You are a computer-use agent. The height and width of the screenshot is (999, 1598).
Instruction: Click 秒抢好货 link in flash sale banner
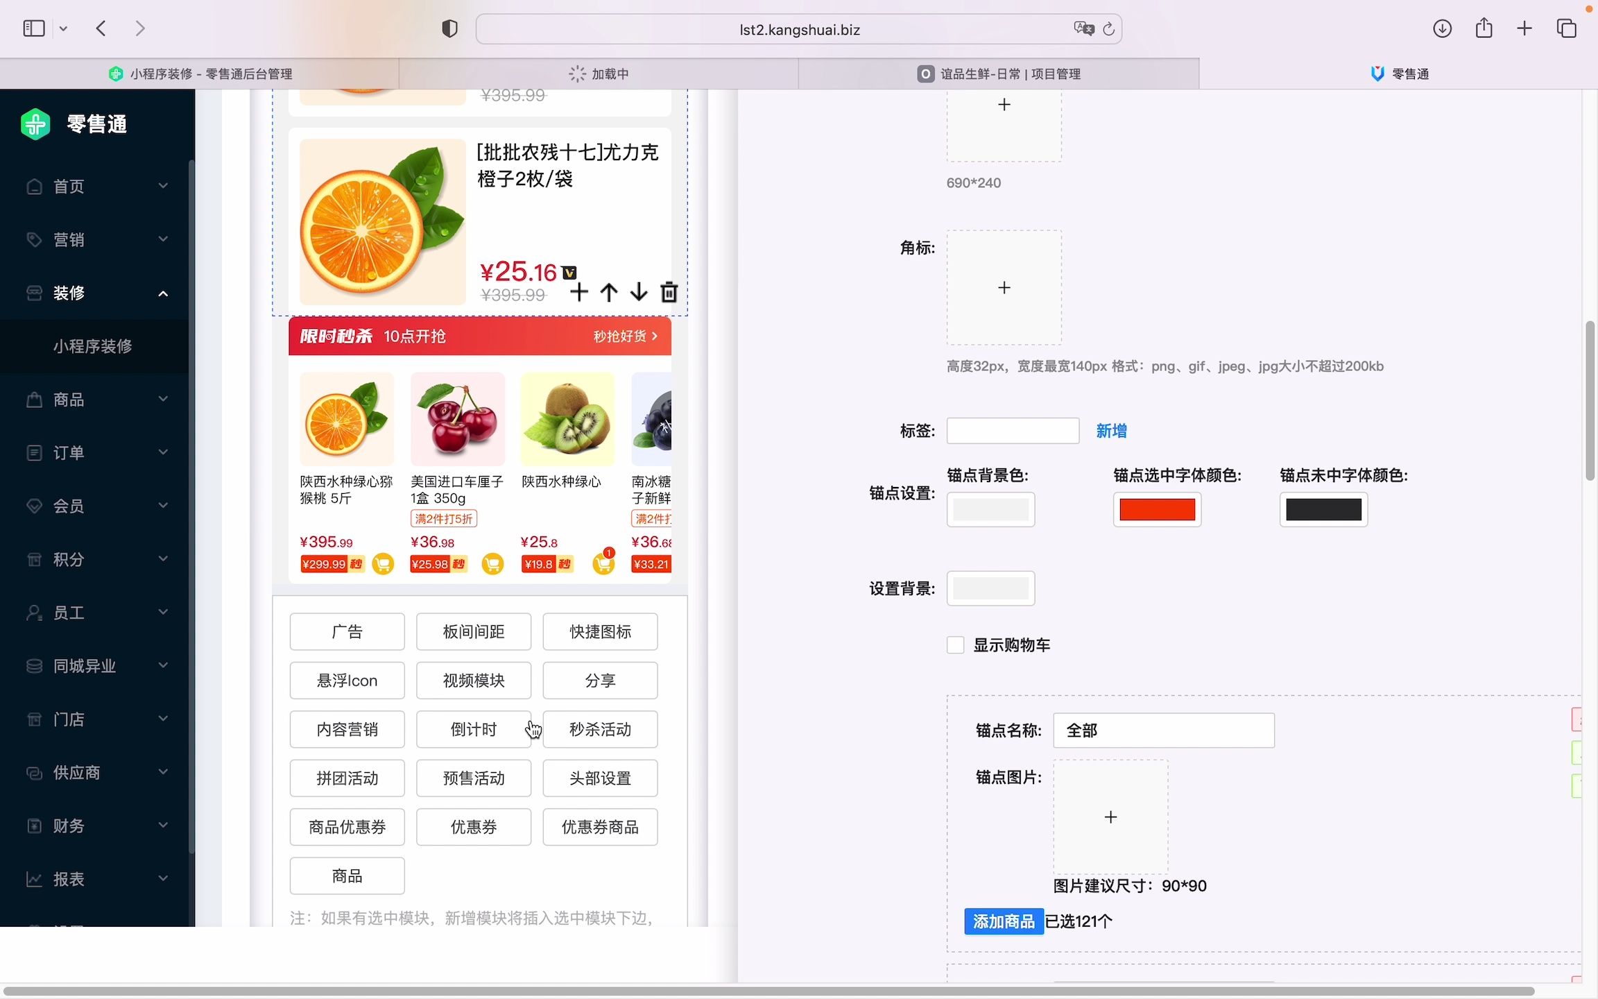coord(625,336)
